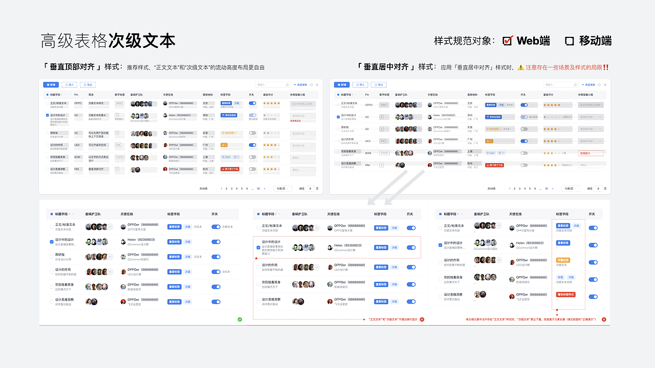The height and width of the screenshot is (368, 655).
Task: Expand 高级搜索 in 垂直顶部对齐 table
Action: click(x=300, y=85)
